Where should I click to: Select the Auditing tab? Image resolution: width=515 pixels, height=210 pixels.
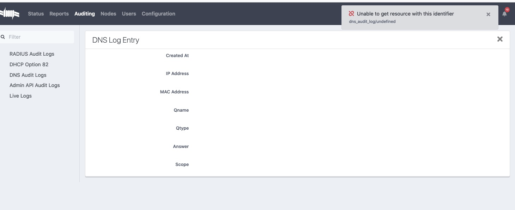pos(85,14)
